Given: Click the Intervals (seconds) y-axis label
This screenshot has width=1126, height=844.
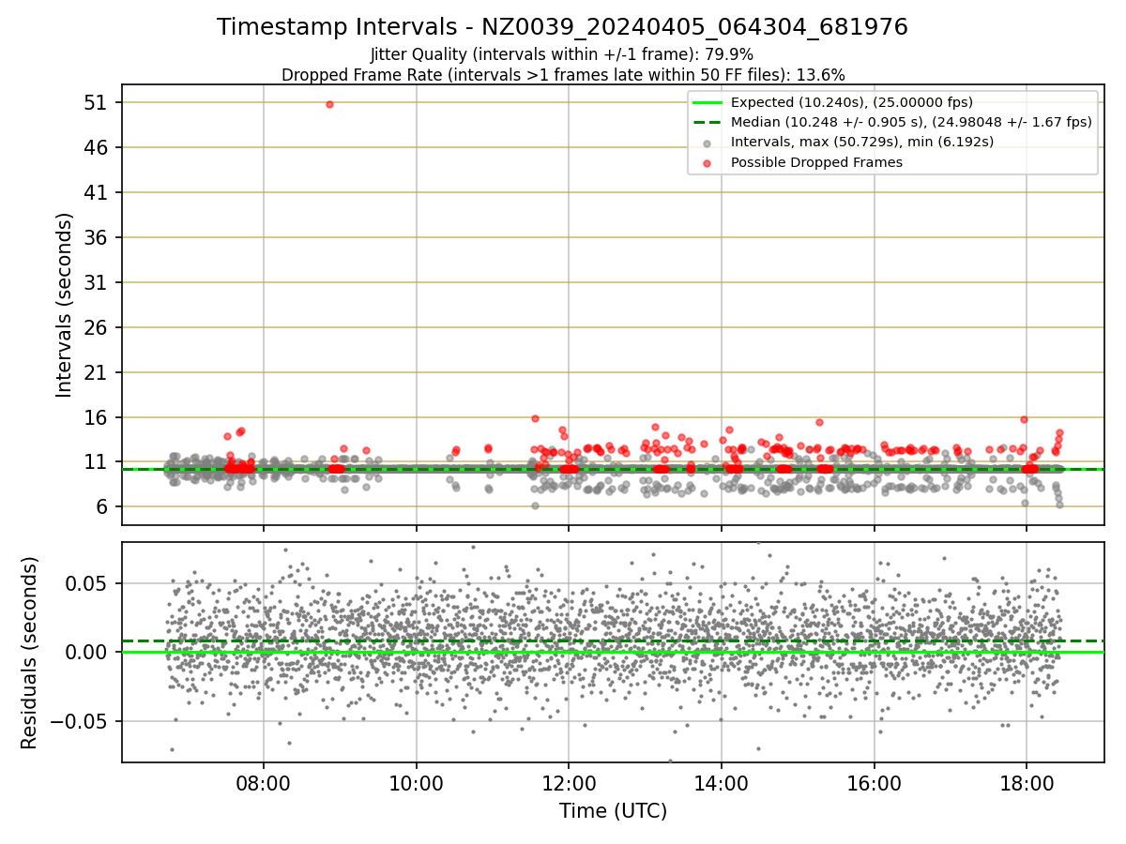Looking at the screenshot, I should click(64, 305).
